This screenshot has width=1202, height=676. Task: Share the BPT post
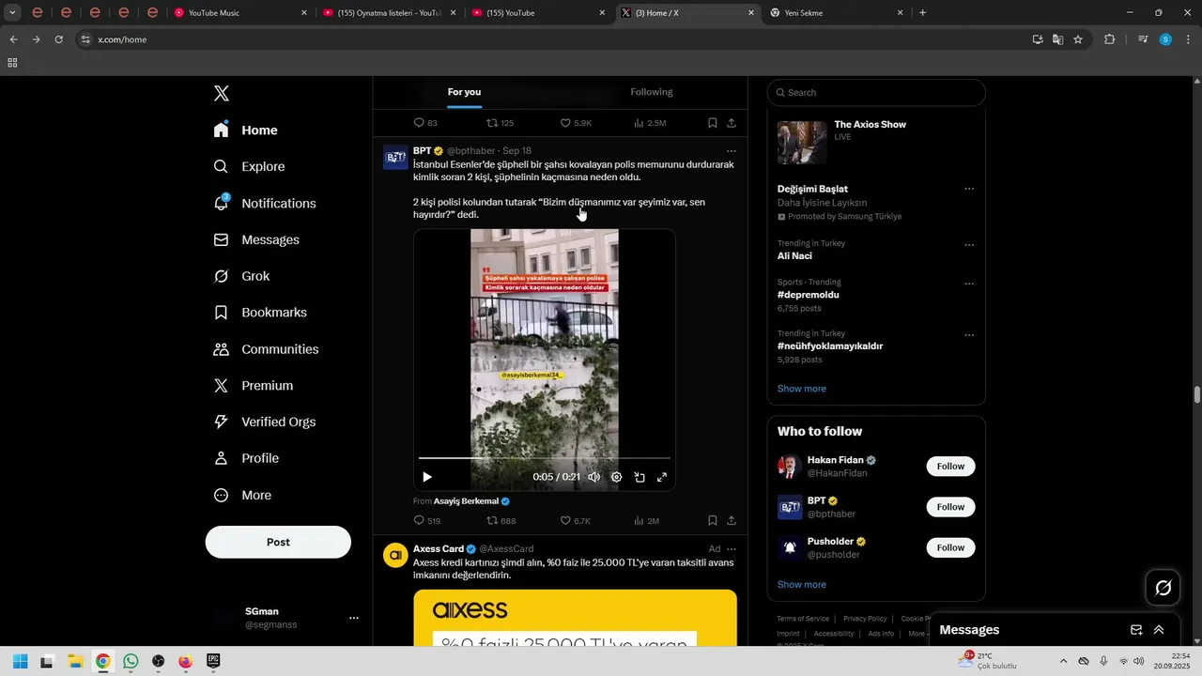[732, 520]
